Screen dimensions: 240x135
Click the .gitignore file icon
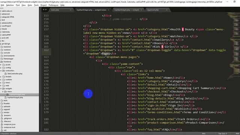2,118
